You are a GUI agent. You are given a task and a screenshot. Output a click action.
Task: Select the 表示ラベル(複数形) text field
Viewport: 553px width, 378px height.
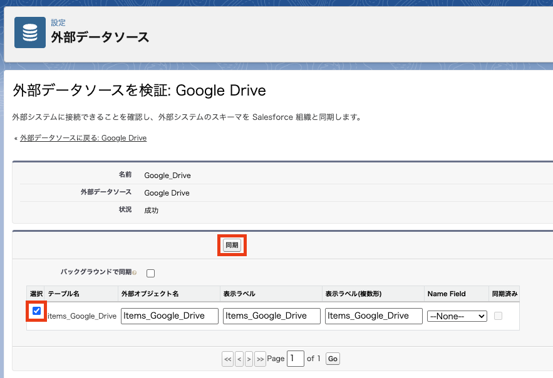pyautogui.click(x=374, y=316)
